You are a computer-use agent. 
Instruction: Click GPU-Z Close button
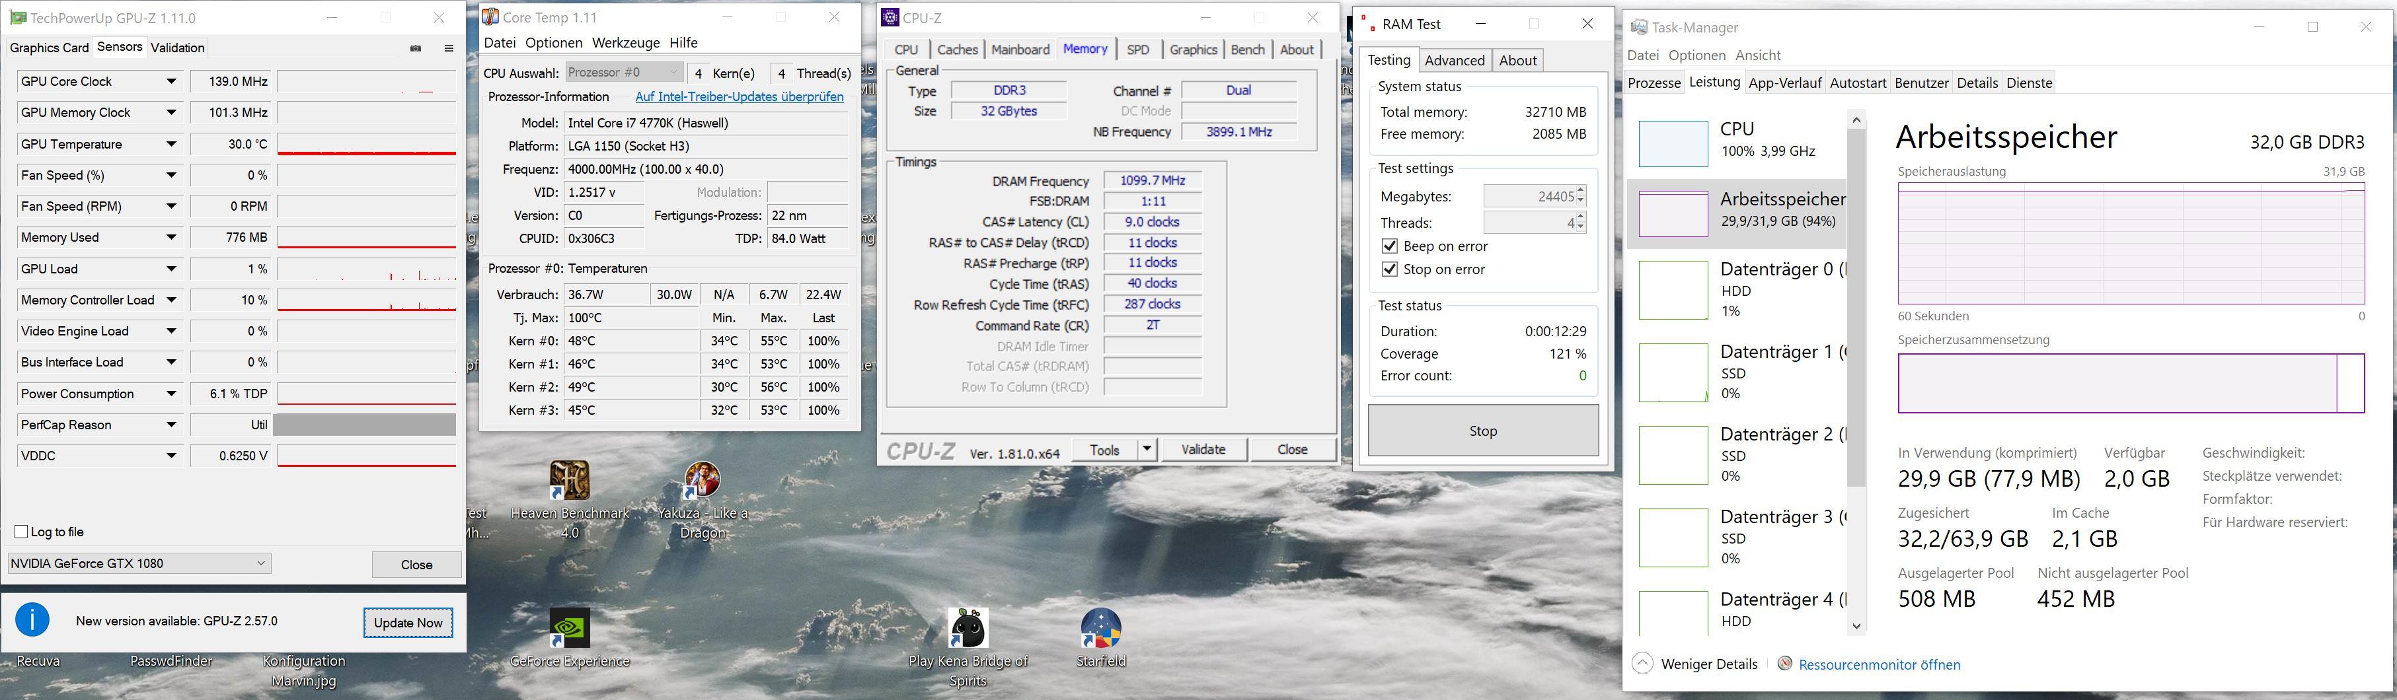pyautogui.click(x=416, y=564)
